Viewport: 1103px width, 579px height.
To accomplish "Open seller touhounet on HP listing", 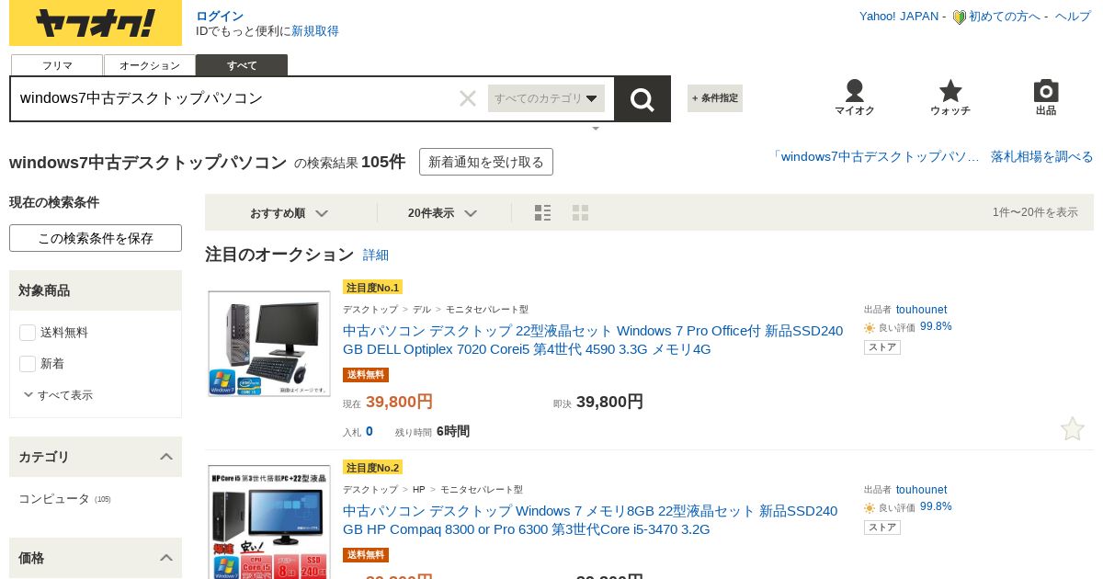I will click(921, 490).
